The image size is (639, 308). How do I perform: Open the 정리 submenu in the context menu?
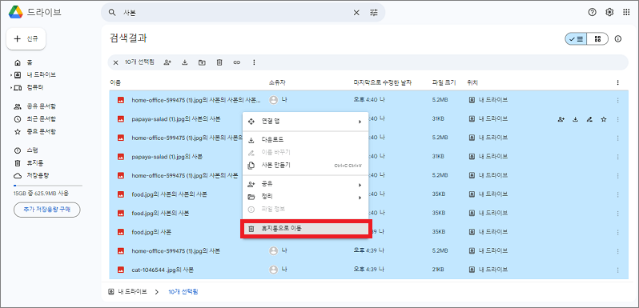click(x=305, y=197)
